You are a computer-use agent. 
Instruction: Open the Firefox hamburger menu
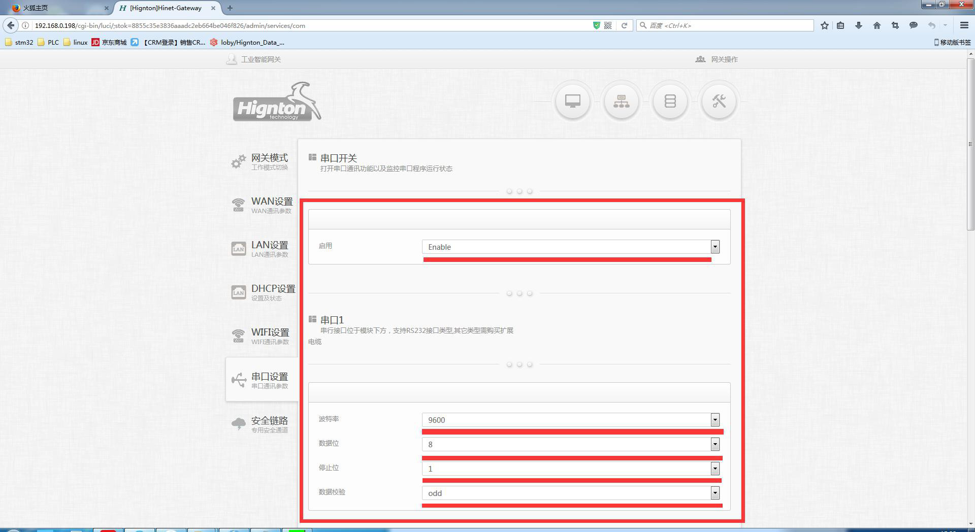[x=964, y=25]
